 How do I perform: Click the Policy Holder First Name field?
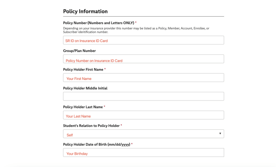pyautogui.click(x=143, y=77)
